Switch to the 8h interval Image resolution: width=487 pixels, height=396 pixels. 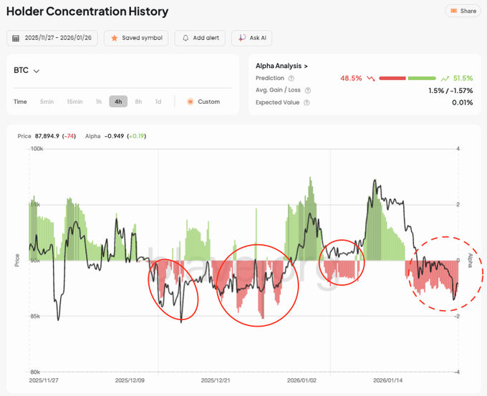[138, 102]
